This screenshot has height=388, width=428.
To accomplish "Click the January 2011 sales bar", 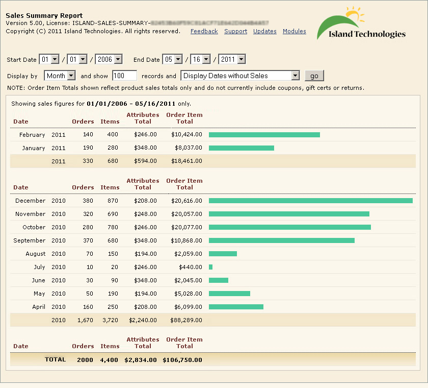I will point(242,148).
